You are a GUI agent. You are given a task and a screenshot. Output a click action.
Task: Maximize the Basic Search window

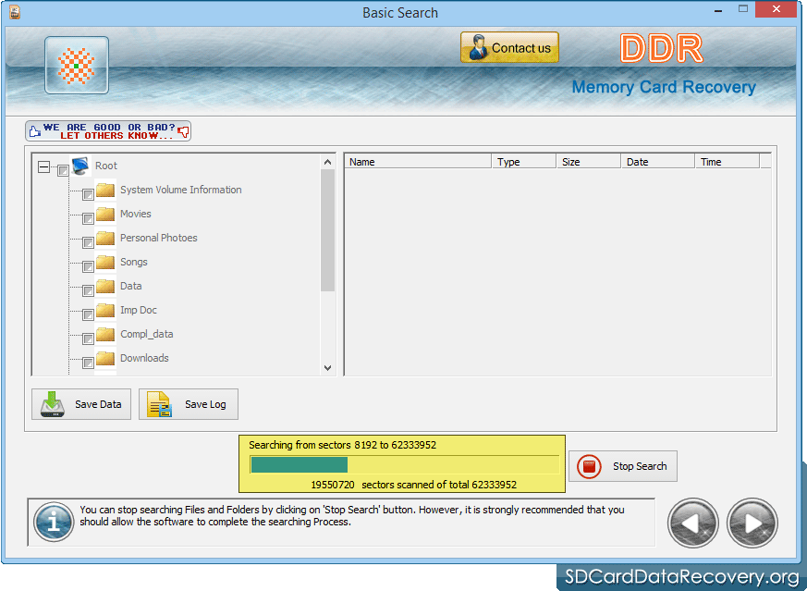pos(742,8)
